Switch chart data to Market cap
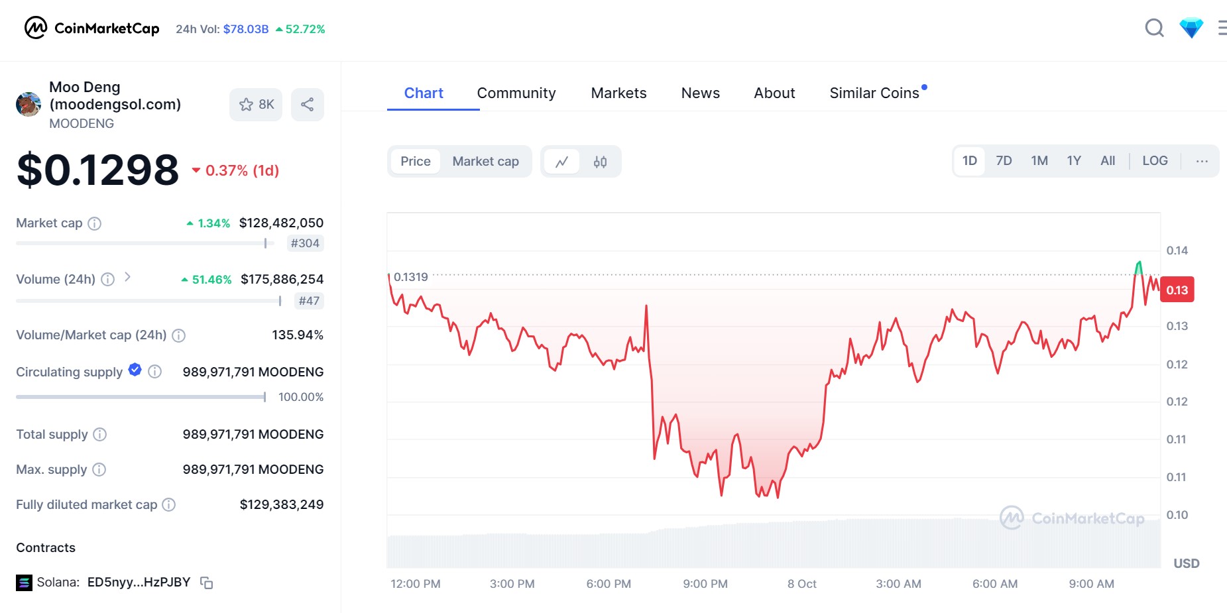This screenshot has width=1227, height=613. pos(485,162)
